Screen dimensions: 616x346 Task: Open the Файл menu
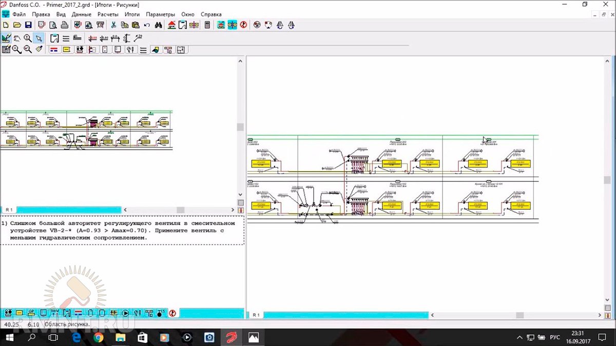click(19, 14)
